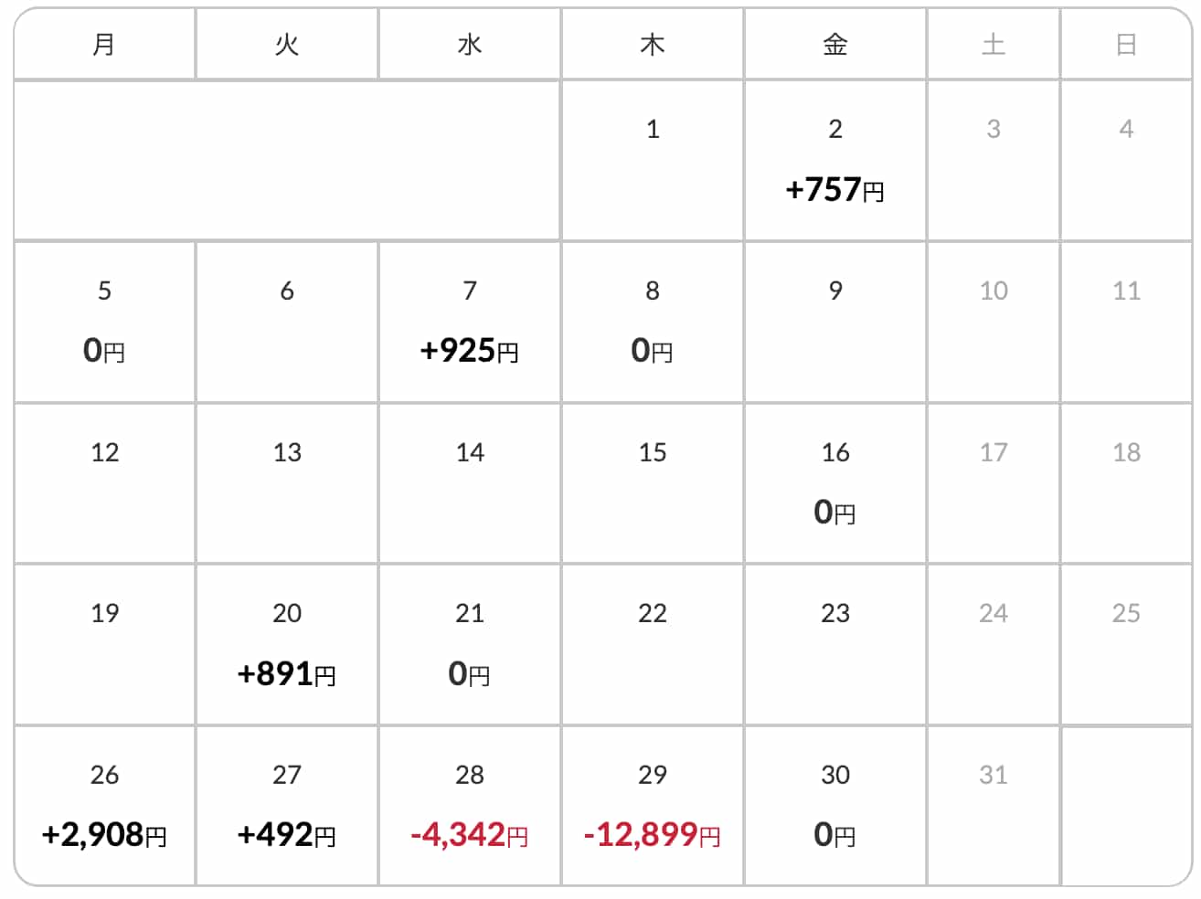The height and width of the screenshot is (899, 1201).
Task: Click day 5 cell with 0円
Action: click(x=104, y=323)
